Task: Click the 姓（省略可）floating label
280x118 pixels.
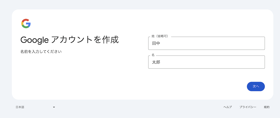Action: click(160, 36)
